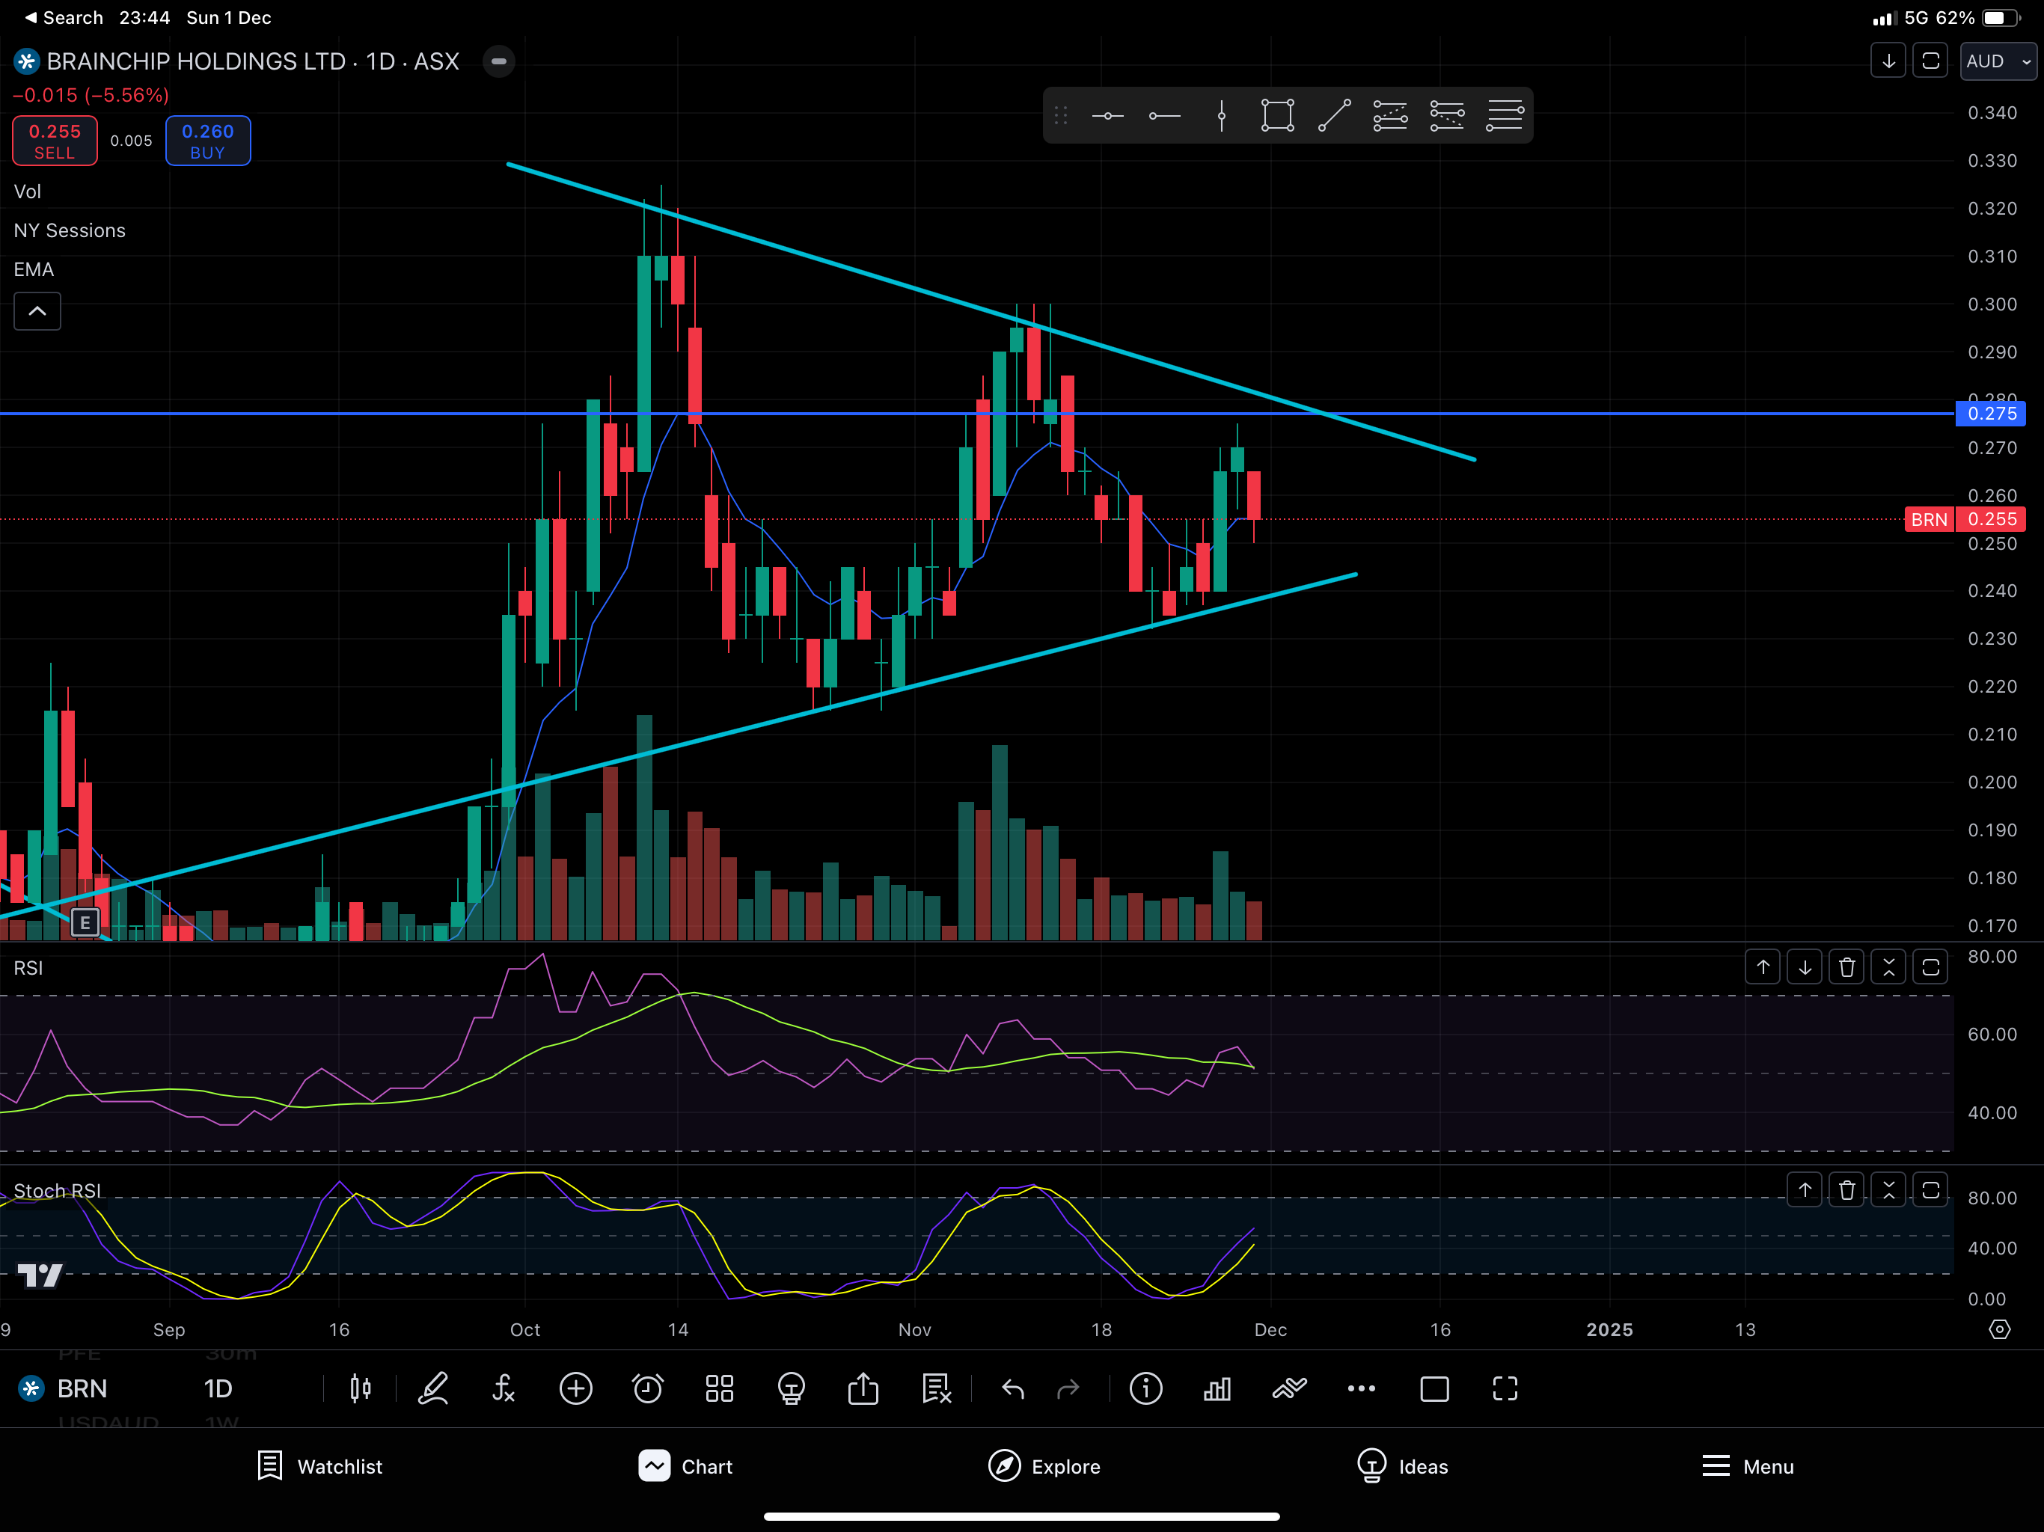The width and height of the screenshot is (2044, 1532).
Task: Click the 0.275 horizontal line price label
Action: [x=1992, y=413]
